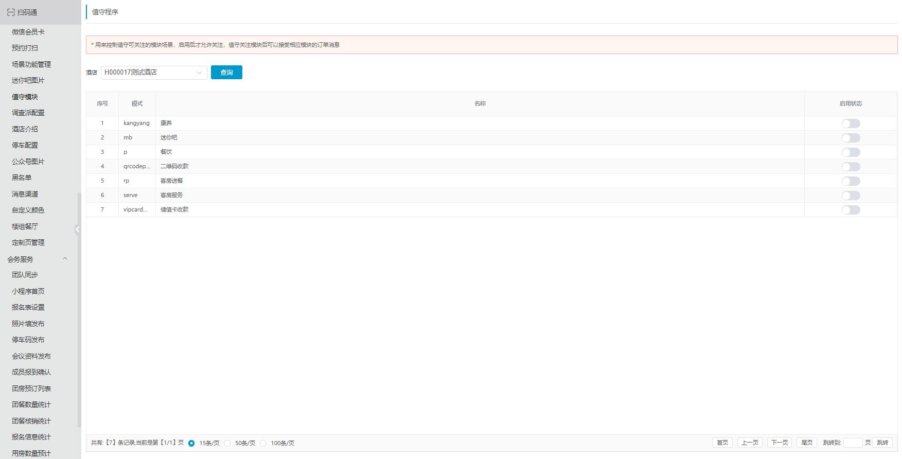Enable the 康养 module toggle
This screenshot has width=902, height=459.
pos(851,123)
